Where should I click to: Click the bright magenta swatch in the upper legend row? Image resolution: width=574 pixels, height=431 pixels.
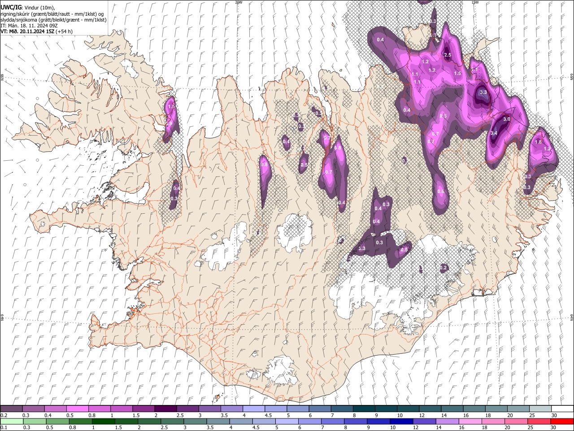coord(77,409)
